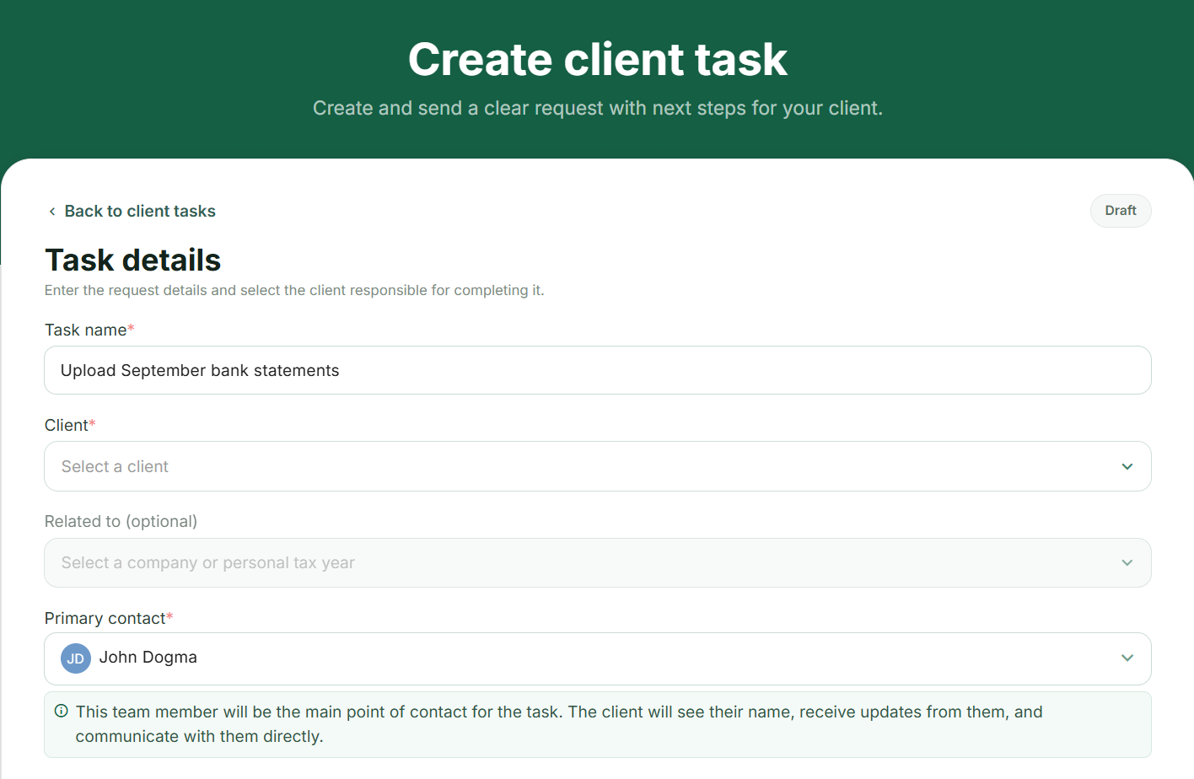
Task: Click the 'Create and send a clear request' subtitle
Action: tap(597, 108)
